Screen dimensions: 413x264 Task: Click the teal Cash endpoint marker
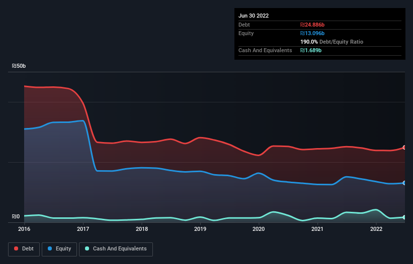(404, 217)
